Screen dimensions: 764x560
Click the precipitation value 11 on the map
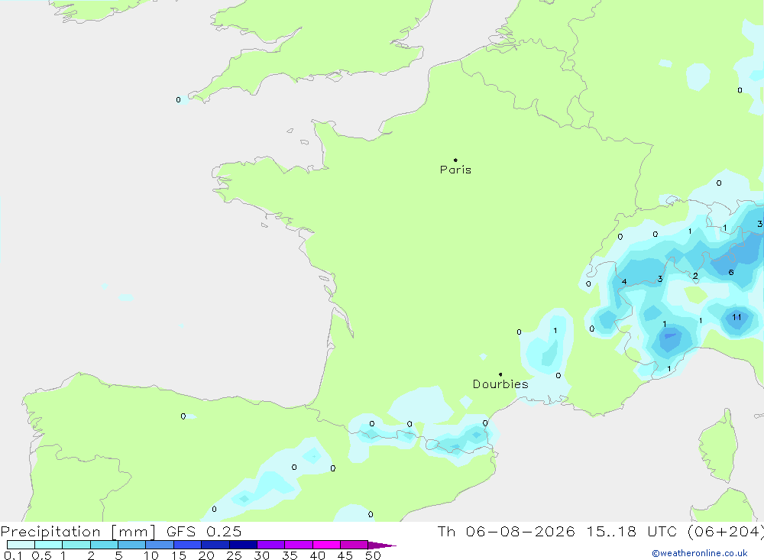[736, 317]
